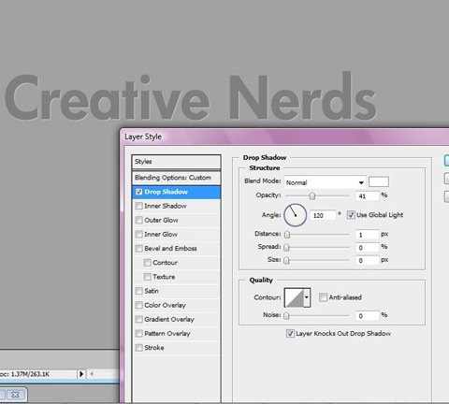Image resolution: width=449 pixels, height=404 pixels.
Task: Click the scroll left arrow in document window
Action: click(x=92, y=374)
